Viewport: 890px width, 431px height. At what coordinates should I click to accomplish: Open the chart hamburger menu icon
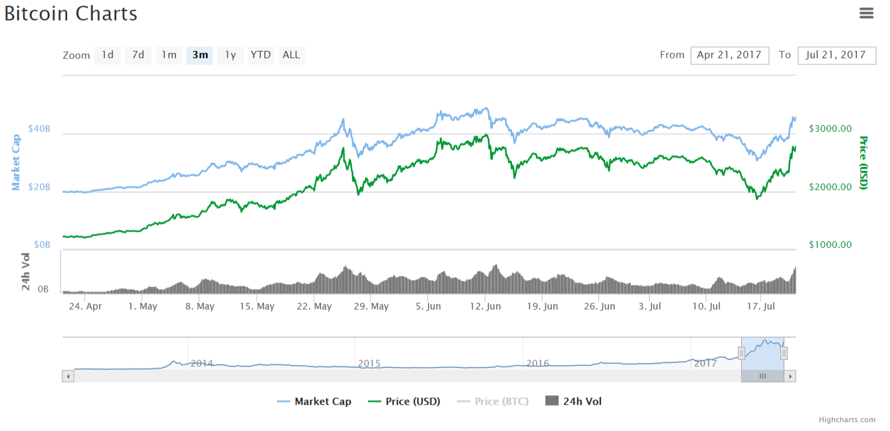point(866,13)
